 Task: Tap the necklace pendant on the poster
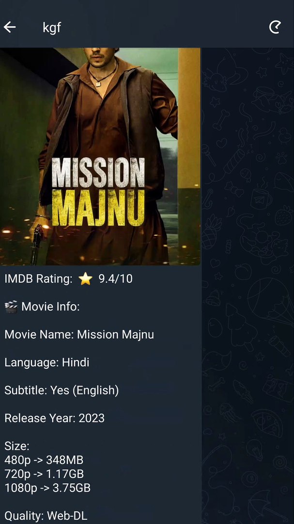(98, 84)
